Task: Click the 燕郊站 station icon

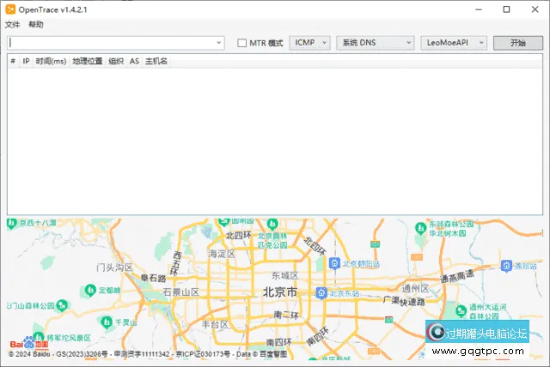Action: tap(507, 265)
